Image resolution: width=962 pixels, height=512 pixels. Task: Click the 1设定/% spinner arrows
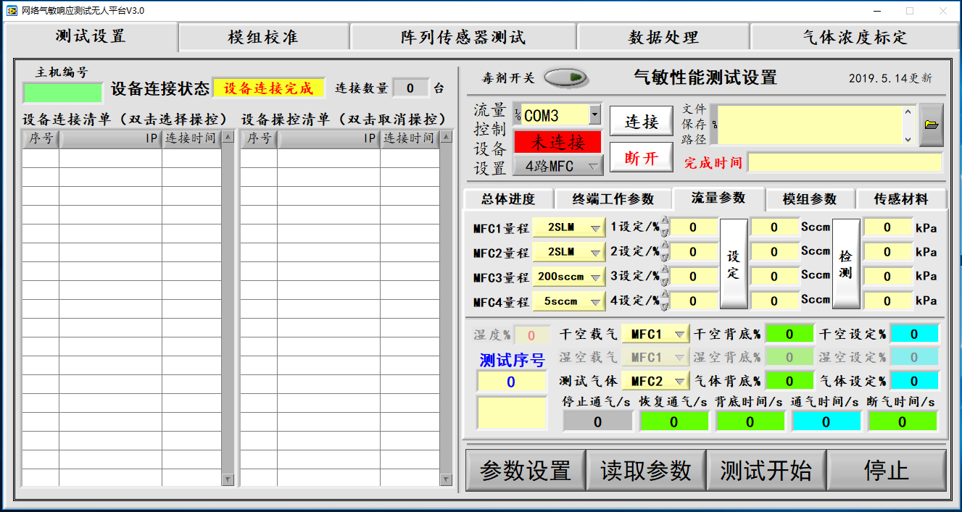click(x=665, y=227)
